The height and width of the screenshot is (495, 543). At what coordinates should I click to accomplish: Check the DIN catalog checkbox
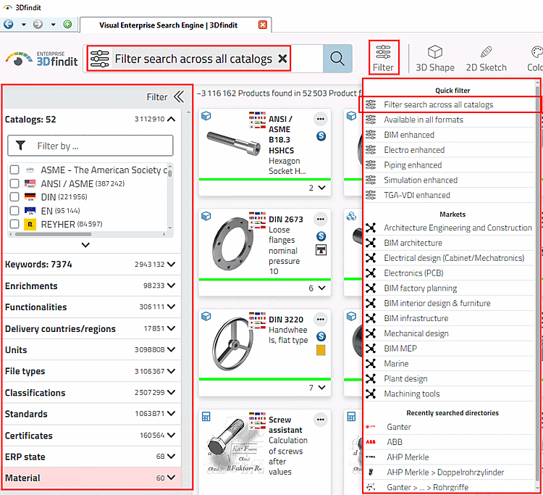14,197
